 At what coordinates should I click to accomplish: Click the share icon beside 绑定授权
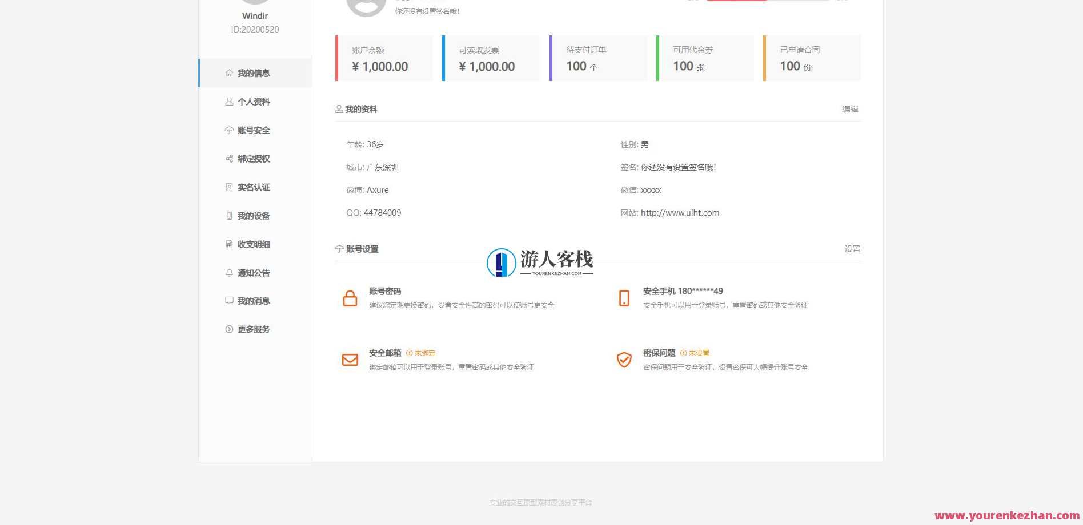tap(229, 159)
